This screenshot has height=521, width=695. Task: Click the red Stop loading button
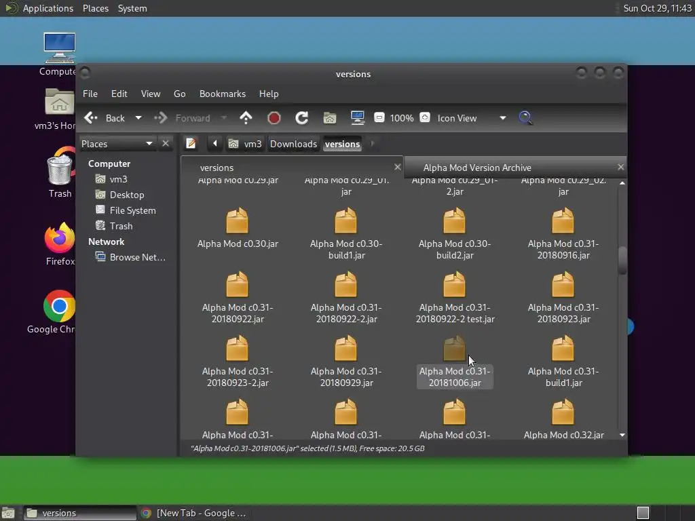[x=274, y=118]
